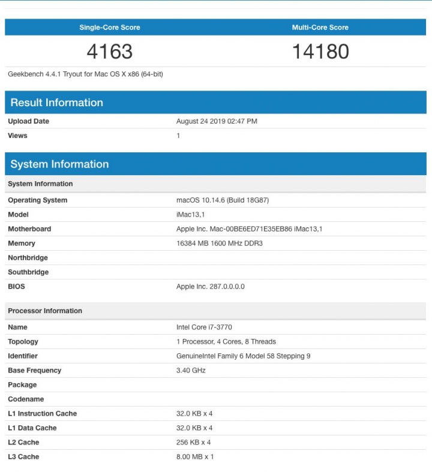Click the Base Frequency label
Screen dimensions: 432x472
(x=35, y=370)
